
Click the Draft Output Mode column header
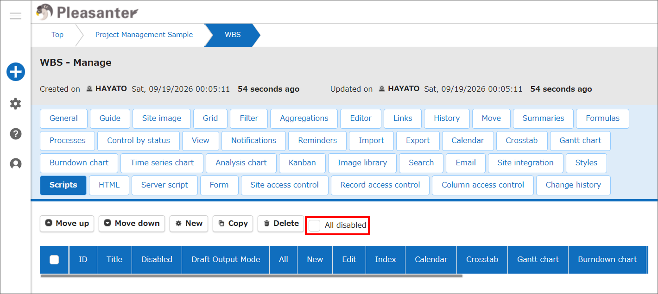click(x=226, y=260)
